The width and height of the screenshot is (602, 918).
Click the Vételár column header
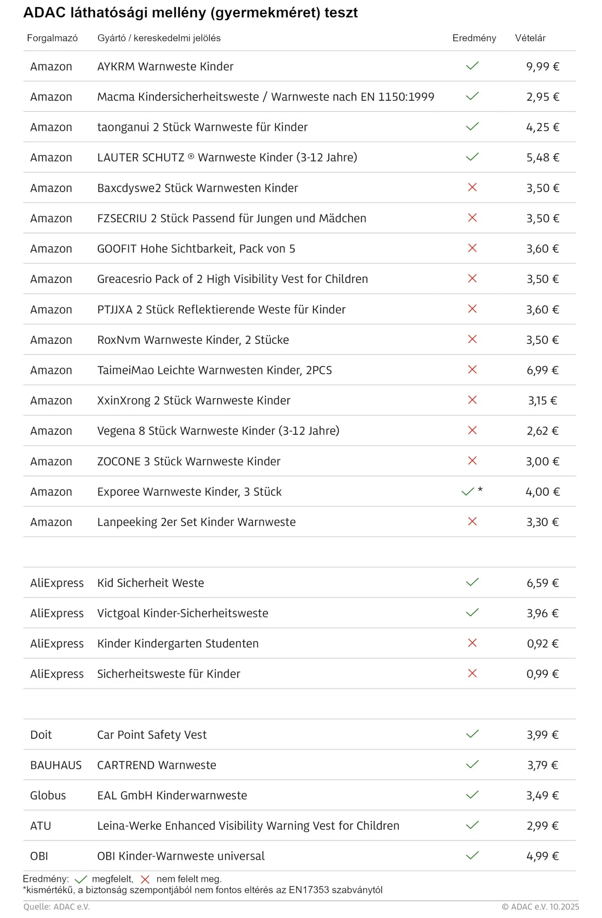(x=530, y=38)
